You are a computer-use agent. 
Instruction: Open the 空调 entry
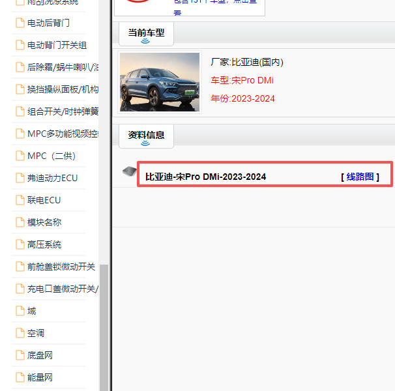pyautogui.click(x=36, y=333)
